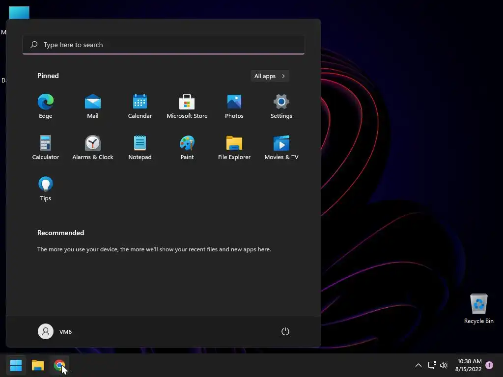The image size is (503, 377).
Task: Open Settings from pinned apps
Action: 281,106
